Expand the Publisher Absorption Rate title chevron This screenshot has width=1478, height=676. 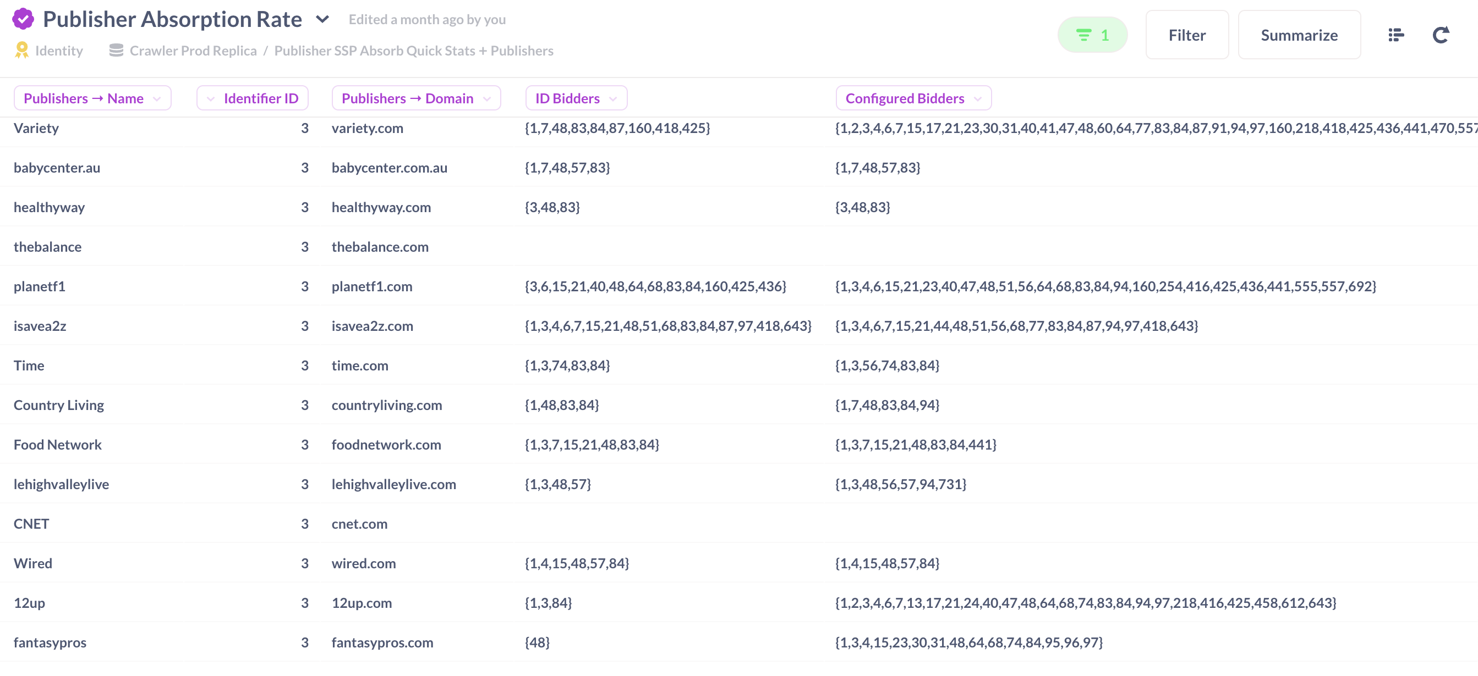(x=323, y=19)
